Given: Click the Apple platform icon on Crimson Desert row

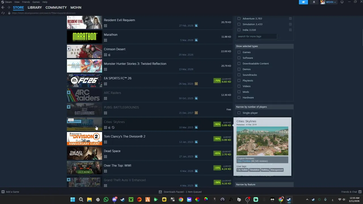Looking at the screenshot, I should click(109, 55).
